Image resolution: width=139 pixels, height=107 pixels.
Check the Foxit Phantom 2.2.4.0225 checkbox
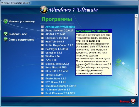[42, 93]
